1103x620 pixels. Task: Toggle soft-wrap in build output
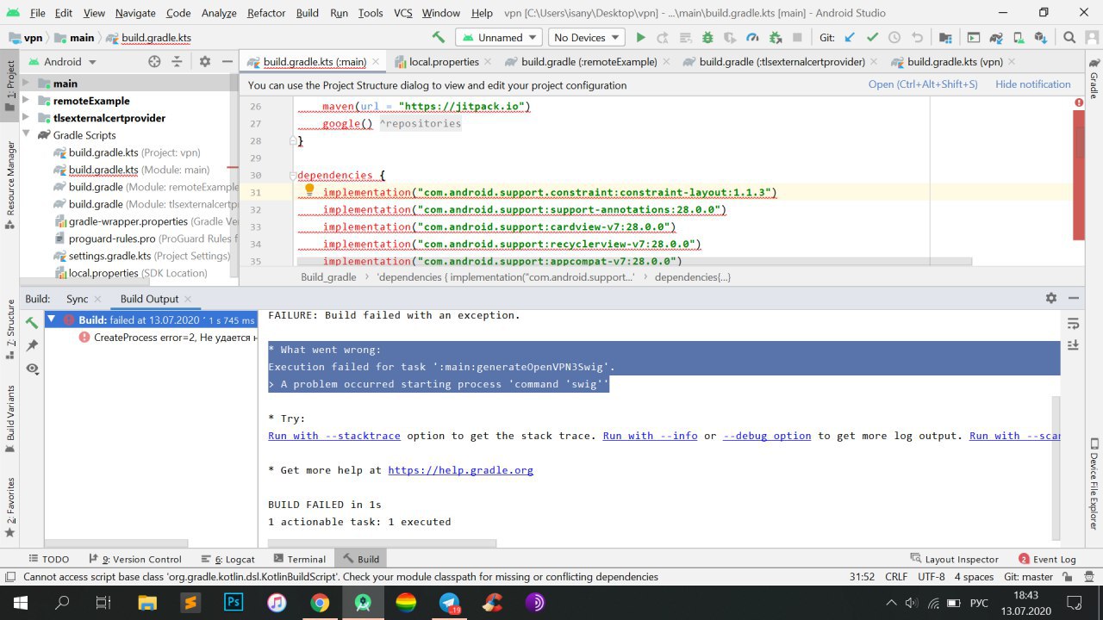pos(1073,324)
